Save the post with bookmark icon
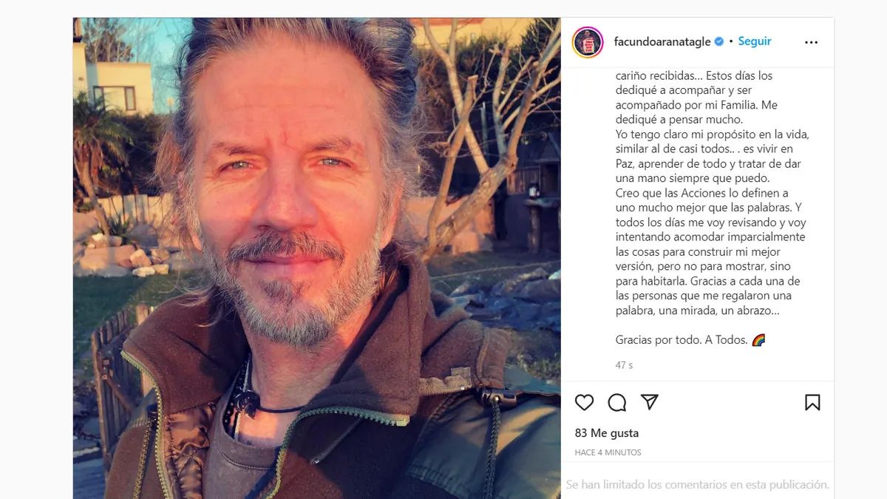 [x=812, y=402]
